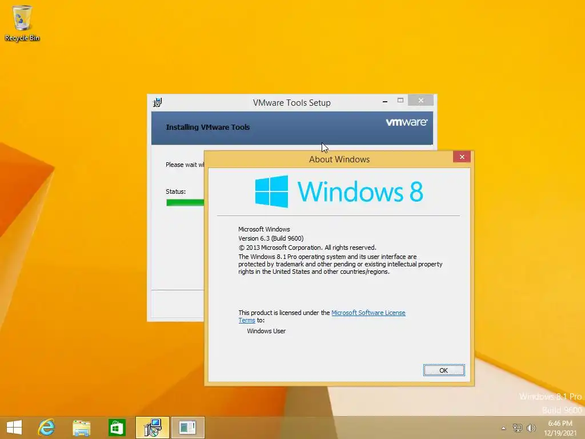585x439 pixels.
Task: Open the Windows Store taskbar icon
Action: 117,428
